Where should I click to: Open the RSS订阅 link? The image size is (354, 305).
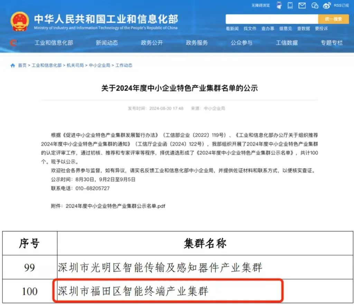(x=341, y=6)
